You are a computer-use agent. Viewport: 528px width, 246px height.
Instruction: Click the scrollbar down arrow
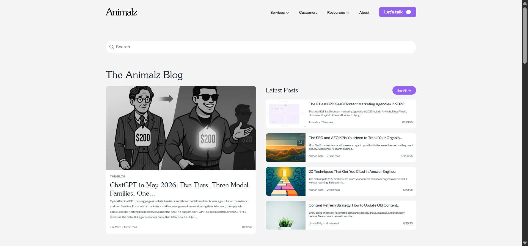click(x=525, y=243)
